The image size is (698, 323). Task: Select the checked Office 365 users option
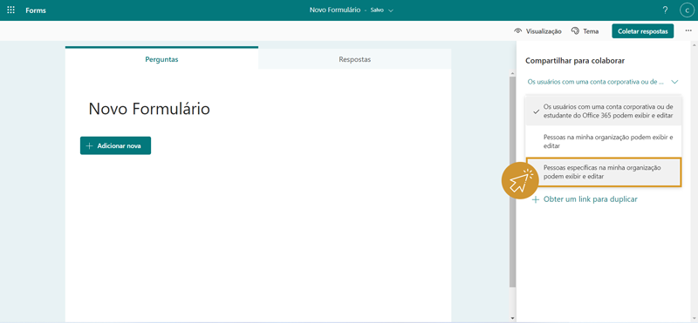click(x=603, y=111)
